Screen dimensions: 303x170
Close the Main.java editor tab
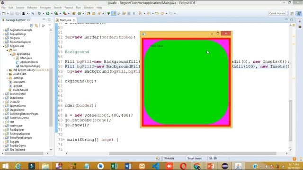(74, 20)
